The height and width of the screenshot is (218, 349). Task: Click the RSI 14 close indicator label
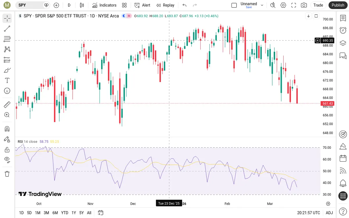coord(28,142)
